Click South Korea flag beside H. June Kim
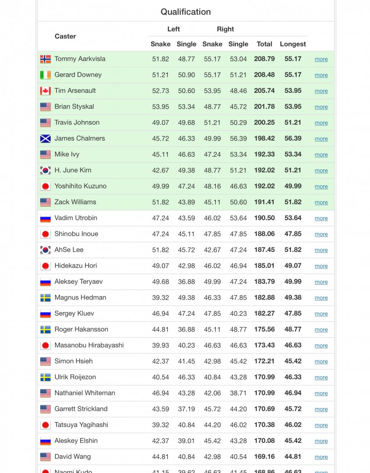 46,170
